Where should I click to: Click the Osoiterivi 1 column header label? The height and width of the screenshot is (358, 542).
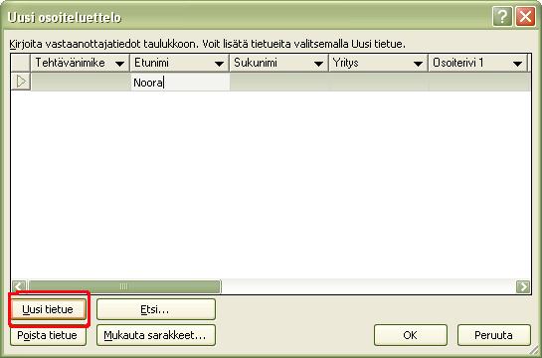(x=458, y=63)
